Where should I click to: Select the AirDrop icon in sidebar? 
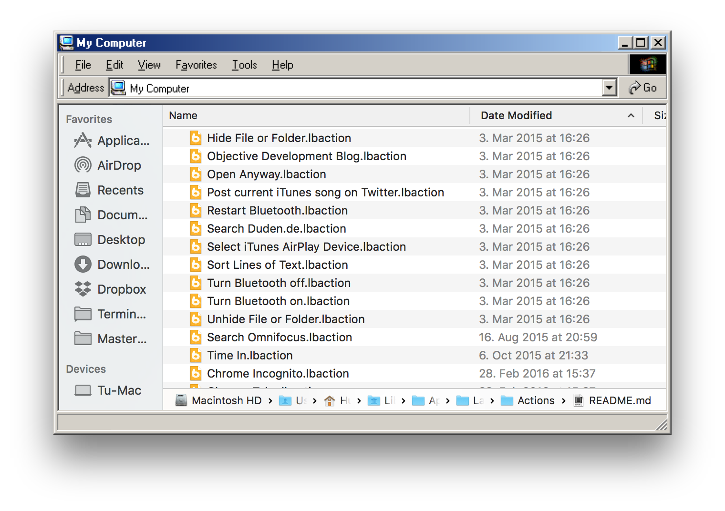(83, 165)
